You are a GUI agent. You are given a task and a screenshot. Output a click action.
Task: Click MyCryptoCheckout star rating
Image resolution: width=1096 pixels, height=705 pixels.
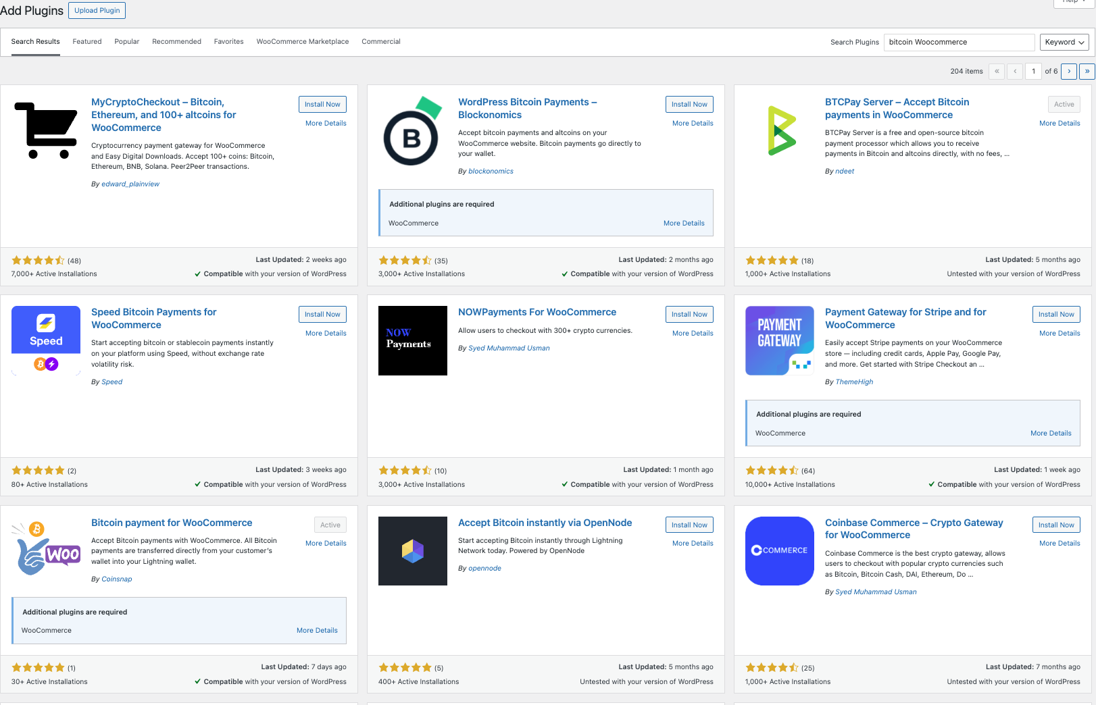[x=38, y=261]
